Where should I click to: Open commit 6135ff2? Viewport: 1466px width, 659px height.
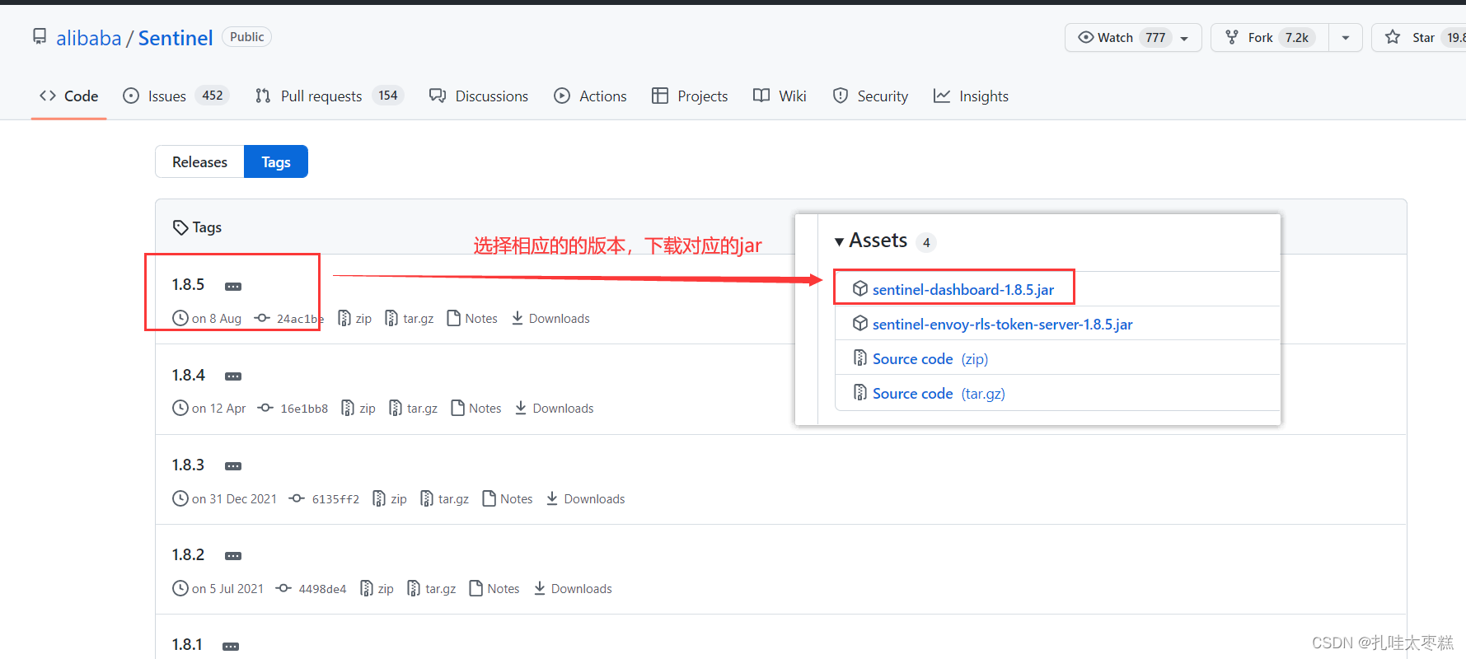point(325,499)
